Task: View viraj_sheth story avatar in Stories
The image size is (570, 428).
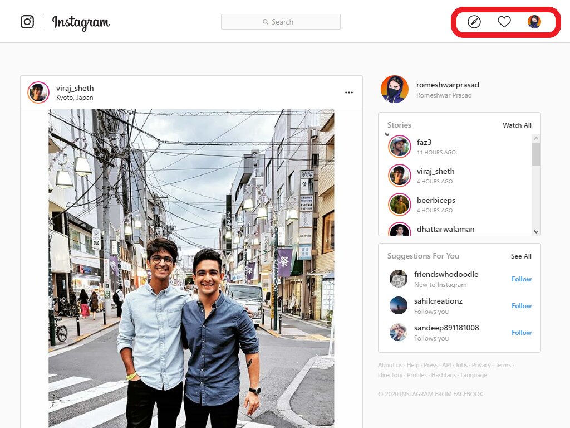Action: pyautogui.click(x=400, y=176)
